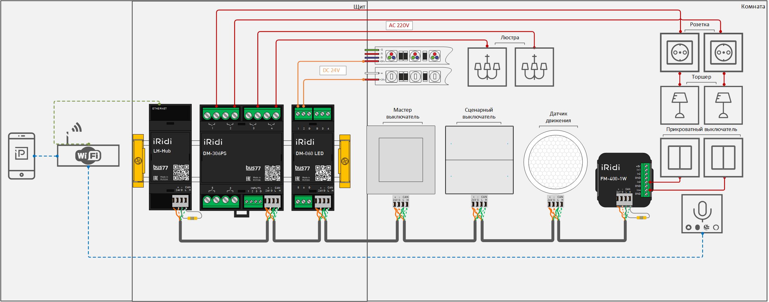Image resolution: width=769 pixels, height=302 pixels.
Task: Select the left chandelier icon
Action: (x=487, y=67)
